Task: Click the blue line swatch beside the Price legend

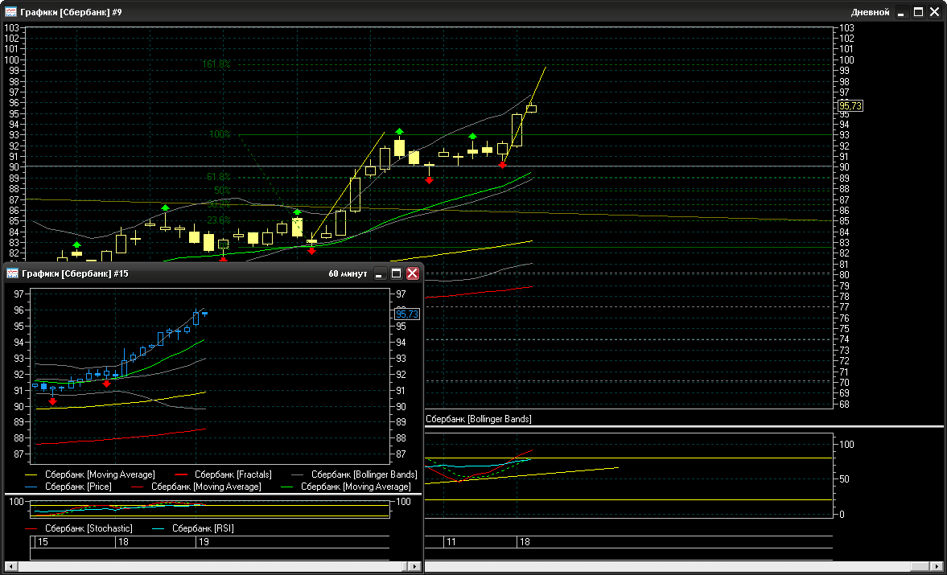Action: point(31,487)
